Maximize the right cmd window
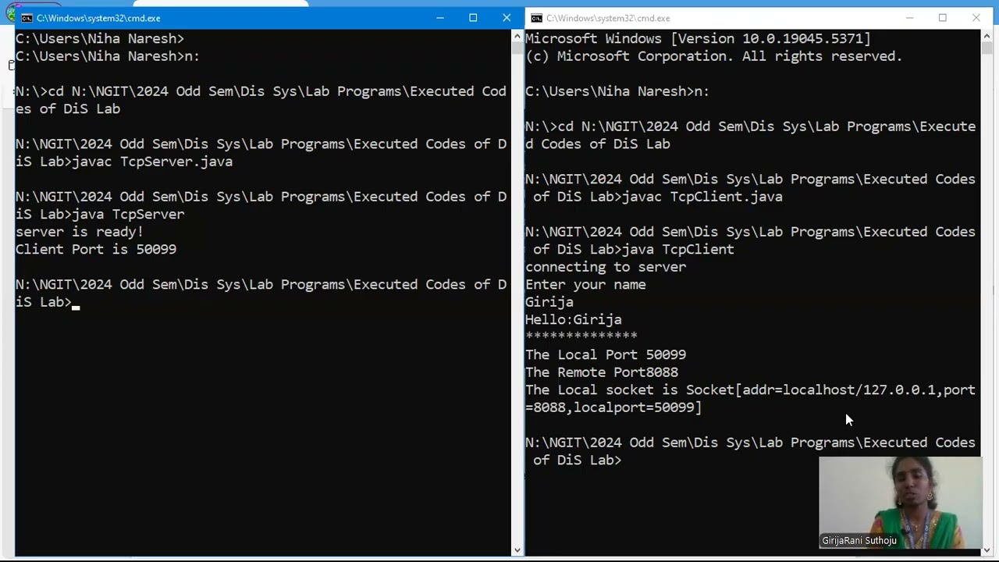 point(943,18)
